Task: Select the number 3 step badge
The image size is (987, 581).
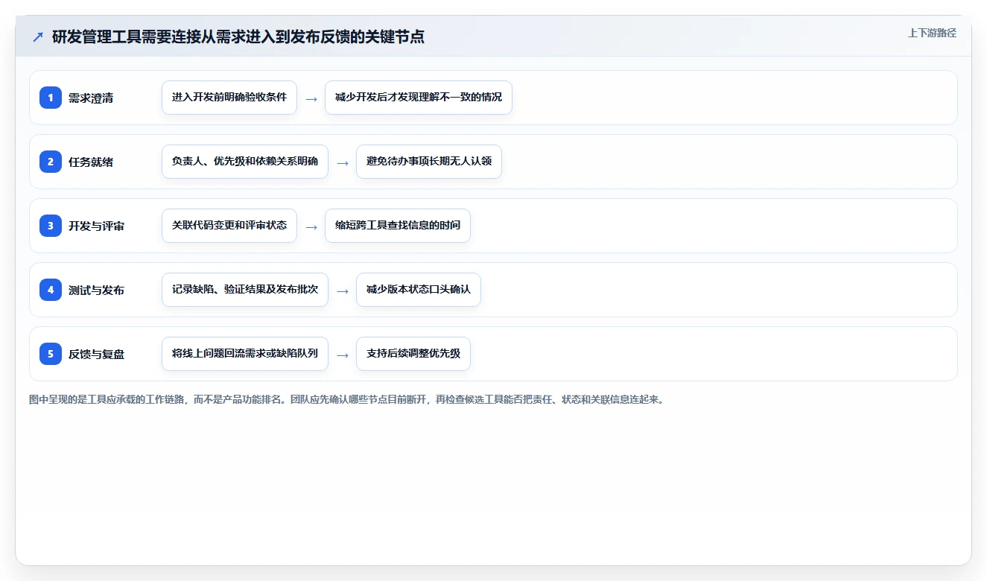Action: click(x=51, y=226)
